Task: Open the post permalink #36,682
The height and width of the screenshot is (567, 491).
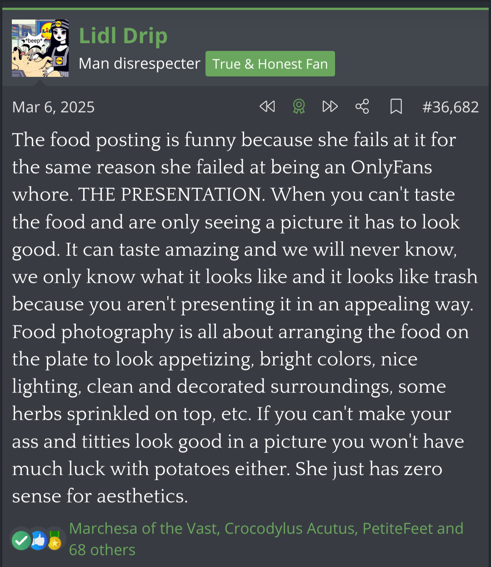Action: click(450, 107)
